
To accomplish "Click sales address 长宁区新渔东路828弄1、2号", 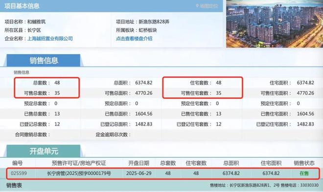I will [254, 185].
